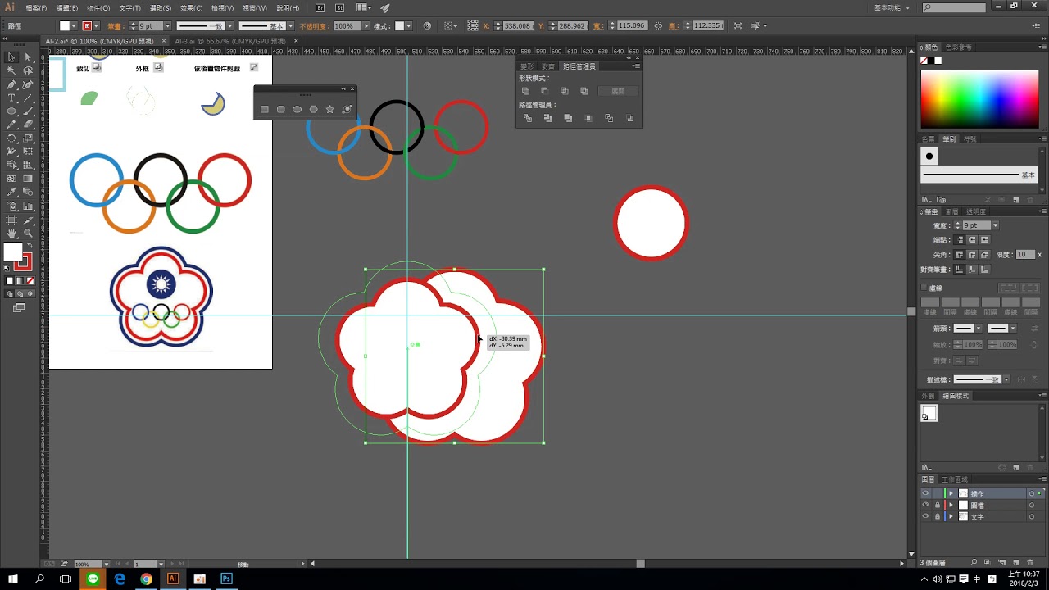Open the fill color dropdown in control bar
Viewport: 1049px width, 590px height.
point(75,26)
